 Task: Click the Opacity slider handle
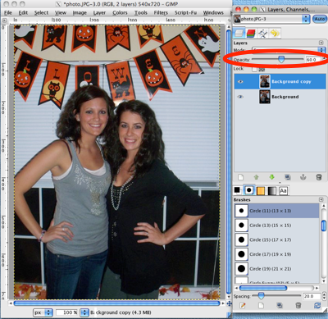tap(281, 59)
